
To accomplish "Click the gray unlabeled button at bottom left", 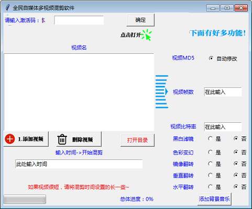I will point(25,199).
